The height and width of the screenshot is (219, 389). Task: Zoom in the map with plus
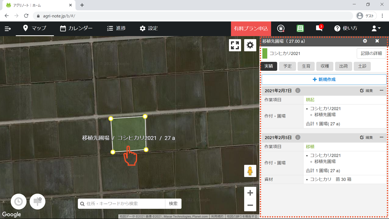pos(250,193)
